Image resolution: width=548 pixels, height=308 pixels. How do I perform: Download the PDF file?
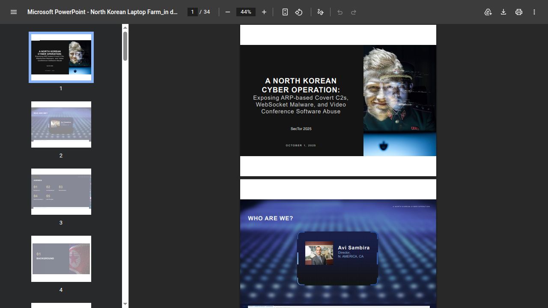(503, 12)
